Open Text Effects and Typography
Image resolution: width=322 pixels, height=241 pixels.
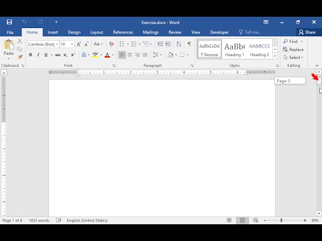point(84,55)
